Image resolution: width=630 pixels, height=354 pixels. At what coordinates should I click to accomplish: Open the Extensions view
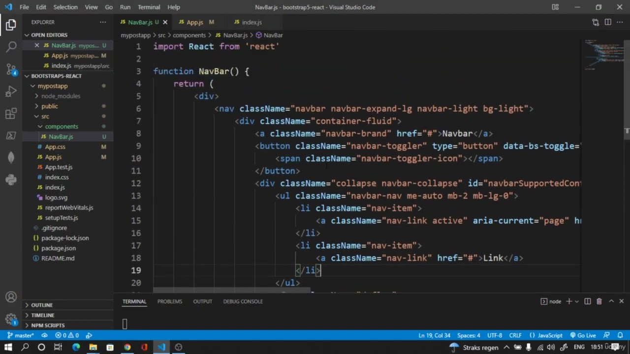[11, 114]
